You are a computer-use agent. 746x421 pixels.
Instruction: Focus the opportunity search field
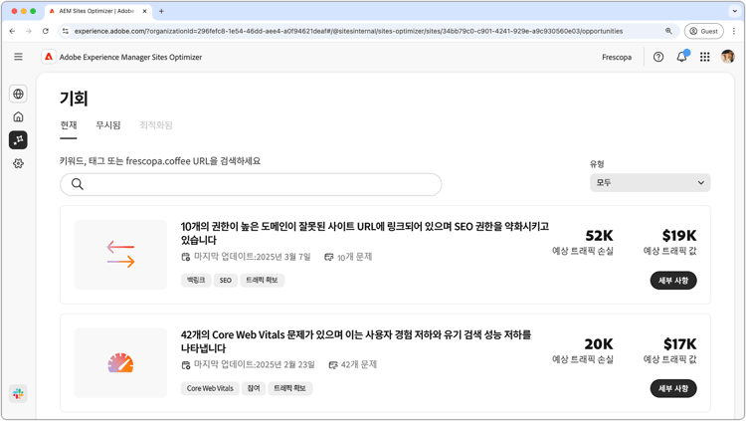[251, 184]
